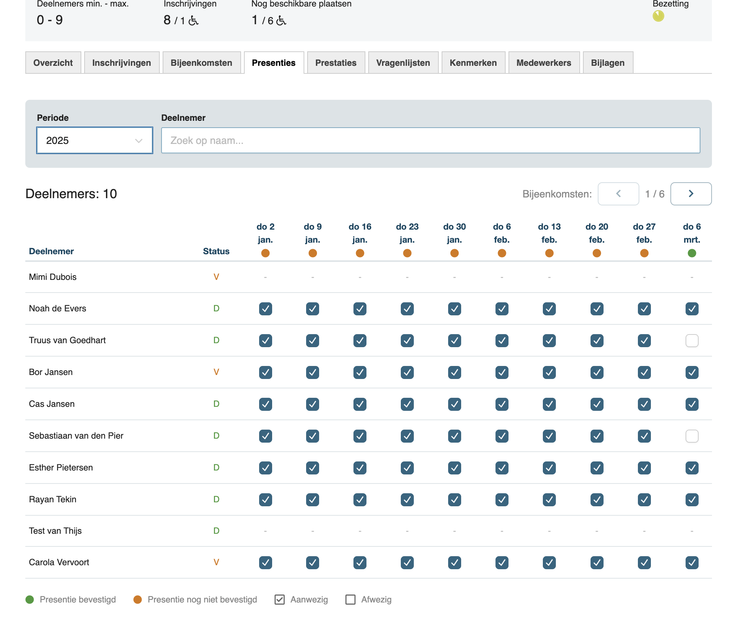Click the orange status dot under do 2 jan.

pos(265,253)
